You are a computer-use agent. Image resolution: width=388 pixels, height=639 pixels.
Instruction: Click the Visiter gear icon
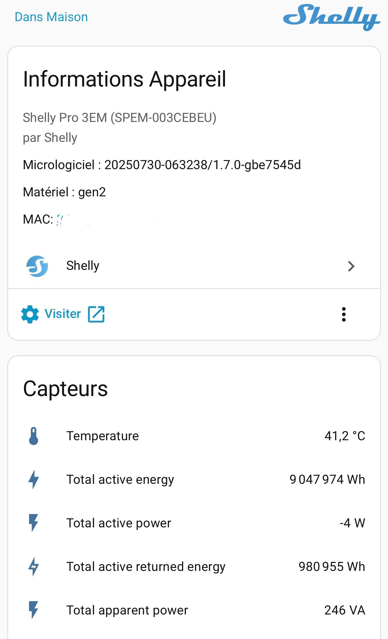tap(30, 314)
